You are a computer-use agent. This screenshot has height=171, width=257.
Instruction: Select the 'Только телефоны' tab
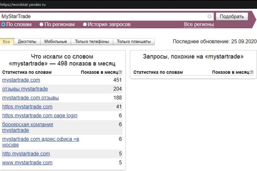tap(92, 42)
